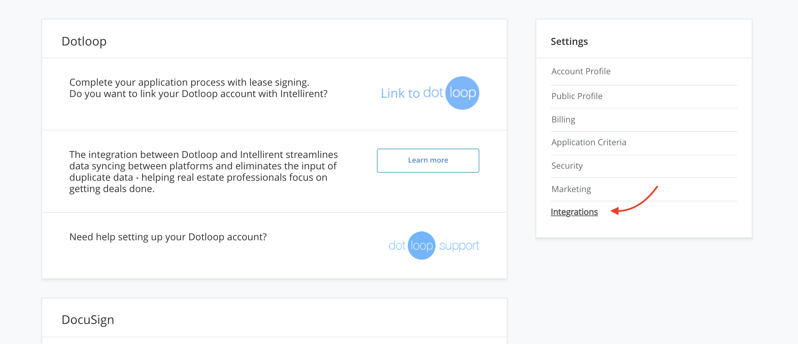Click the blue loop circle beside 'Link to dot'

click(462, 93)
